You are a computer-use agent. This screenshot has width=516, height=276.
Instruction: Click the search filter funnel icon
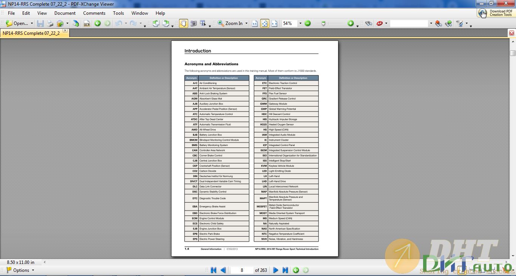pos(459,23)
